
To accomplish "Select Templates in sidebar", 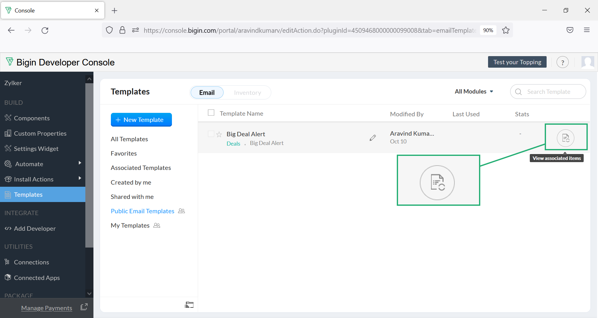I will tap(43, 195).
